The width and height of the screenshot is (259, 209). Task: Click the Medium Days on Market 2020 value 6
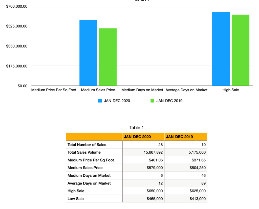(143, 175)
